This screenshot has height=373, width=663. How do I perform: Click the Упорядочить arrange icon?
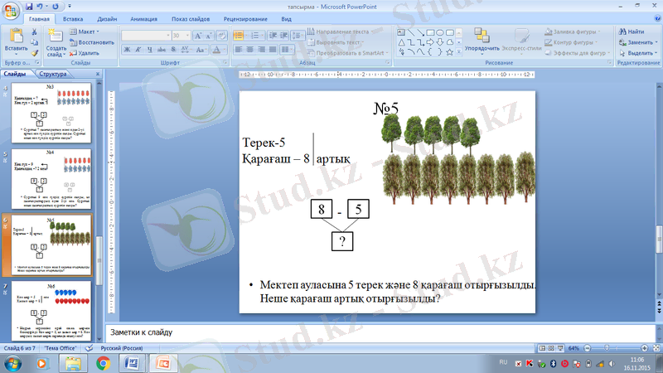point(482,36)
